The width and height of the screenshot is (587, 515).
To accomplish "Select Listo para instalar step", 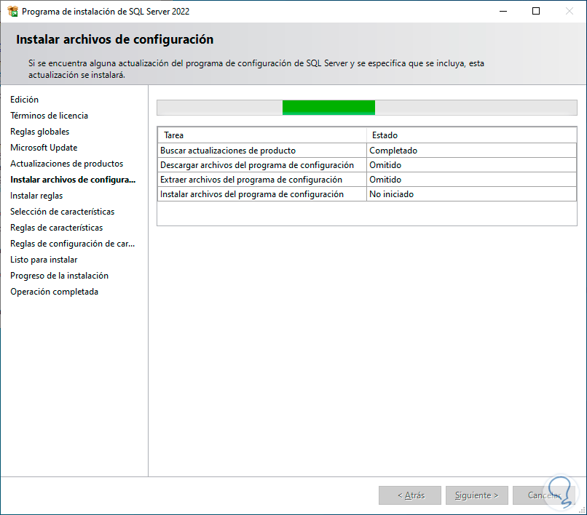I will point(44,260).
